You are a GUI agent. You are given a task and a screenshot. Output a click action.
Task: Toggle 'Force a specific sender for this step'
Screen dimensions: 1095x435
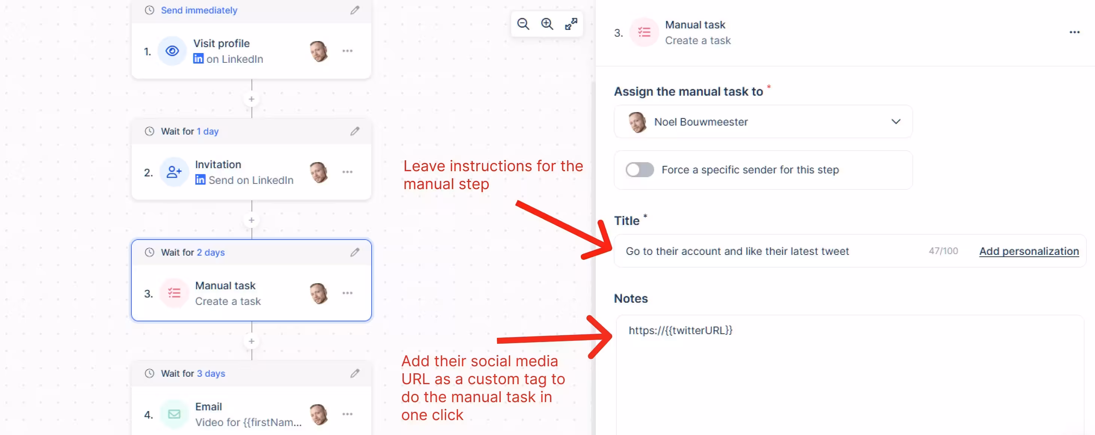point(639,170)
